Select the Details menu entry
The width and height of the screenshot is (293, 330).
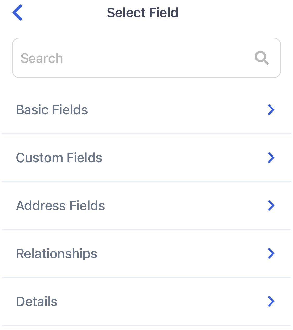click(x=146, y=301)
